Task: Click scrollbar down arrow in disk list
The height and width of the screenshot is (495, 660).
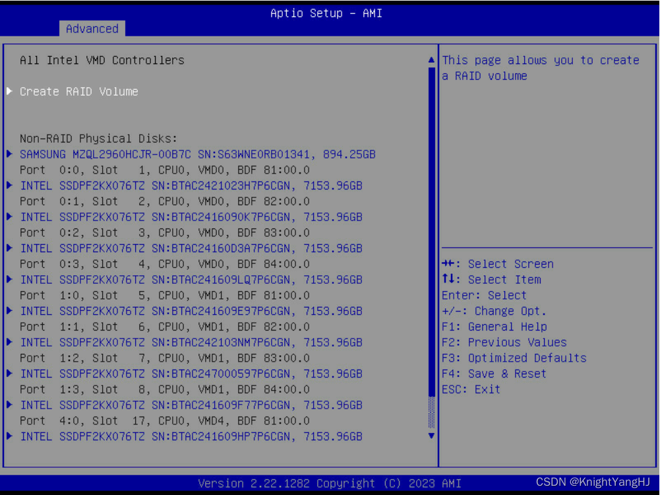Action: 431,436
